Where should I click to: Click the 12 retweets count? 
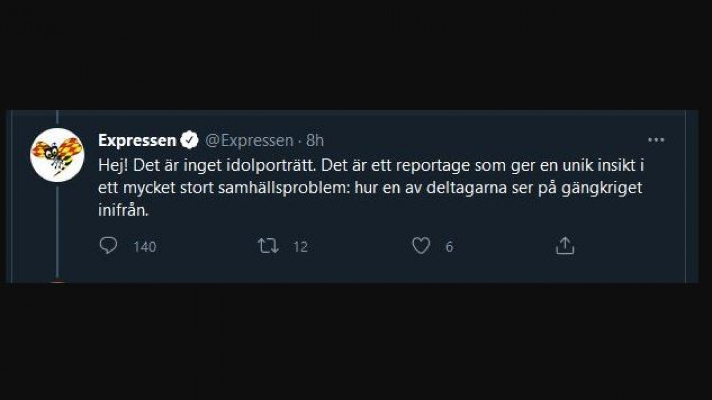coord(300,247)
